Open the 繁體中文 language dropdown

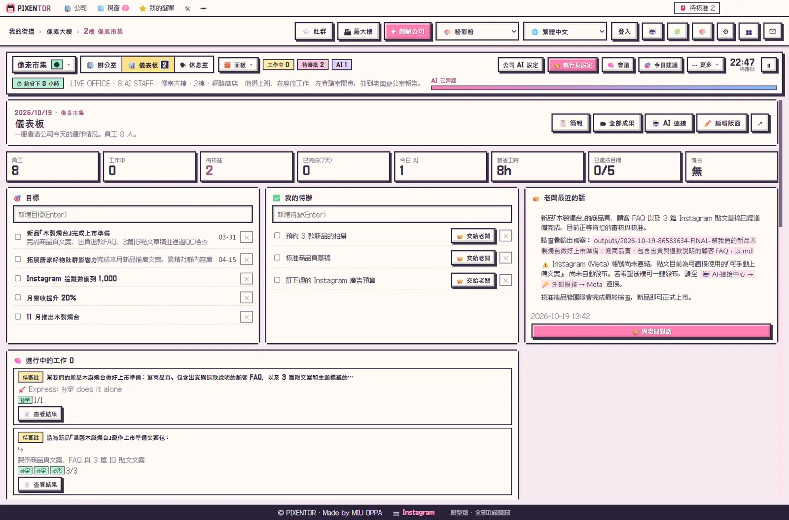[x=565, y=32]
